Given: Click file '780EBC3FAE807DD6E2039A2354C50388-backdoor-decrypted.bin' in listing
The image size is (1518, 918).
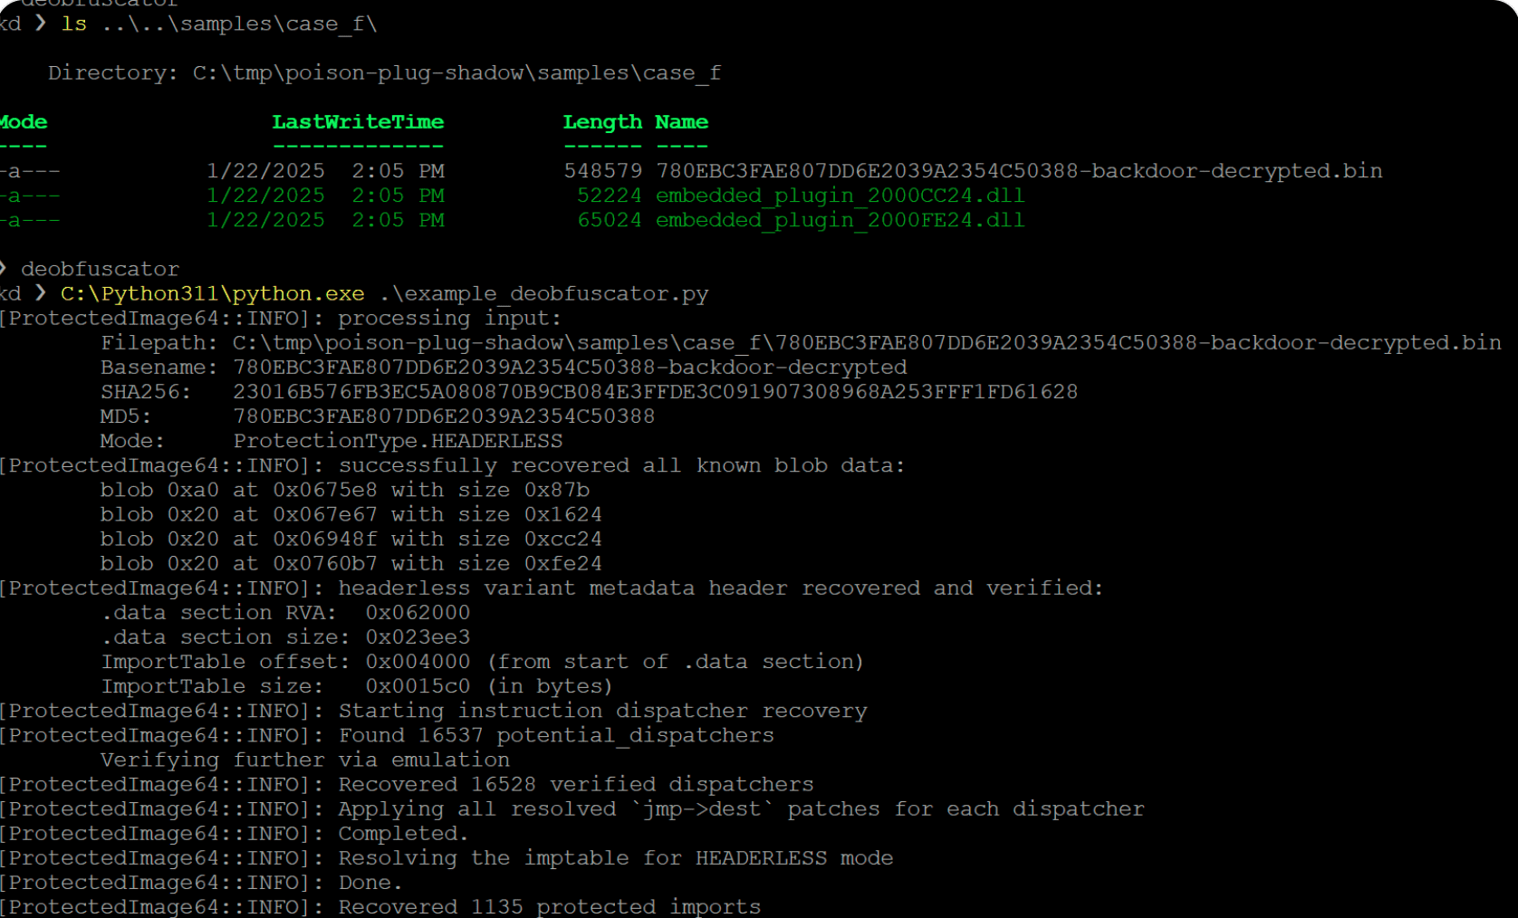Looking at the screenshot, I should pyautogui.click(x=1019, y=171).
